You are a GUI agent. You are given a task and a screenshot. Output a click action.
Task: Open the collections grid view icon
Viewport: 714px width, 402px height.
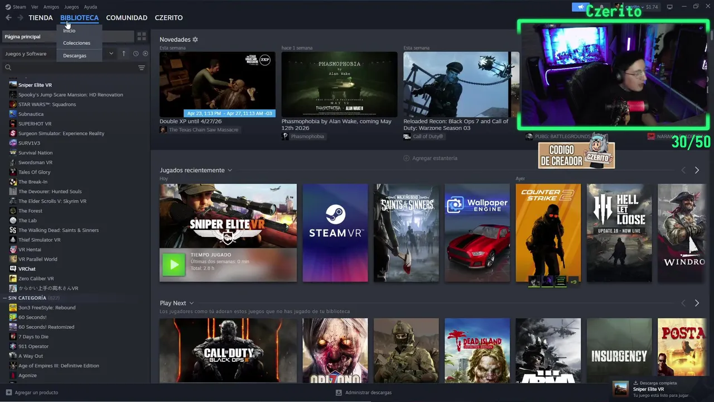(x=142, y=36)
